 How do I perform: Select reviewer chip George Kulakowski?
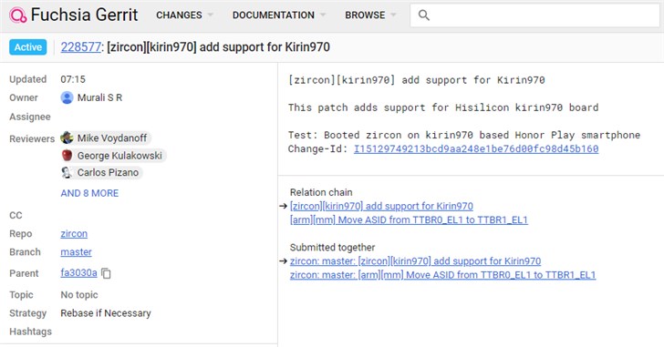[113, 156]
